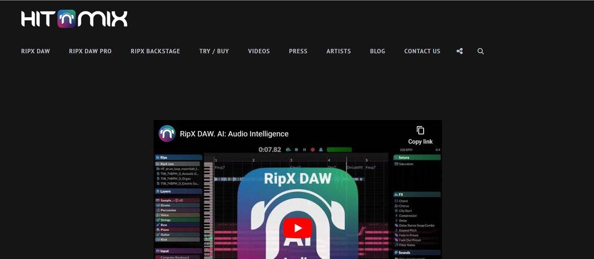Click the Copy link icon on video
The height and width of the screenshot is (259, 594).
(x=420, y=130)
